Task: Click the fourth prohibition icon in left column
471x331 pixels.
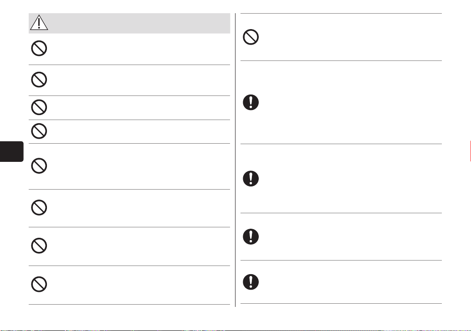Action: [x=39, y=131]
